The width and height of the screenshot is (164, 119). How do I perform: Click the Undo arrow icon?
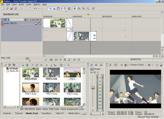(x=35, y=8)
